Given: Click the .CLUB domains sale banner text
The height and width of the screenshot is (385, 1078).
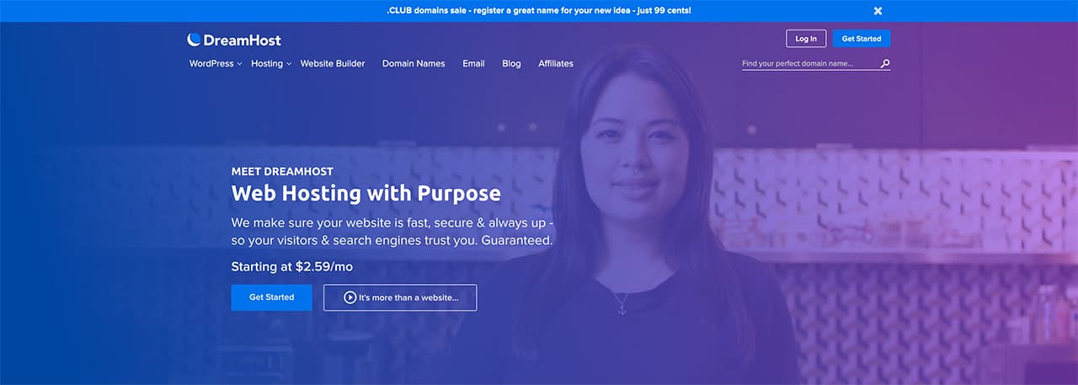Looking at the screenshot, I should [x=539, y=11].
